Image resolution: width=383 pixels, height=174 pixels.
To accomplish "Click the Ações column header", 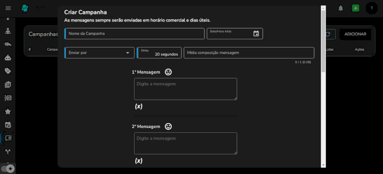I will pyautogui.click(x=360, y=49).
